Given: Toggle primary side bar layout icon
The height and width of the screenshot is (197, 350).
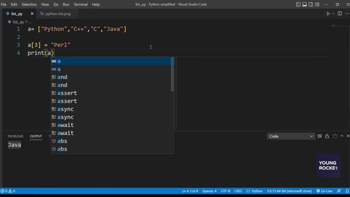Looking at the screenshot, I should (x=298, y=4).
